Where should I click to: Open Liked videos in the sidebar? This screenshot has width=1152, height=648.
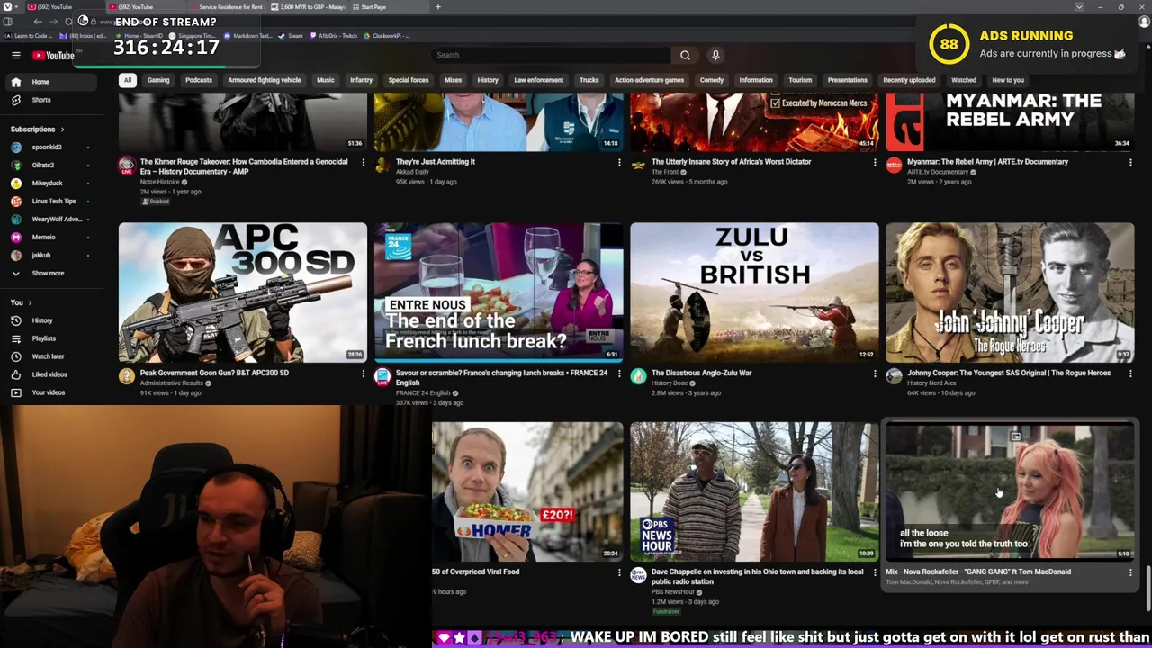[x=49, y=374]
